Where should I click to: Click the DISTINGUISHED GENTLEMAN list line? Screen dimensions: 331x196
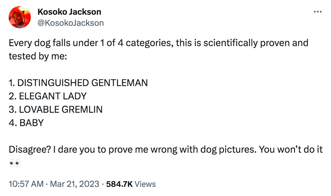[78, 83]
